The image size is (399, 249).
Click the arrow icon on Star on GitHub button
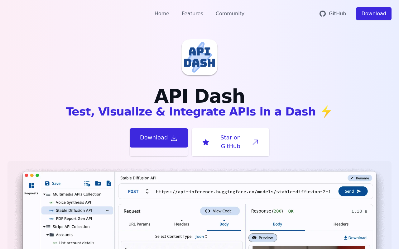pyautogui.click(x=255, y=142)
